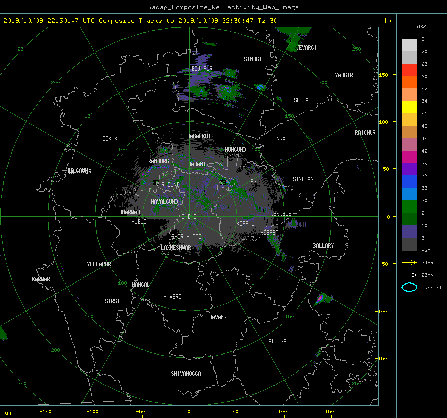Click the SHORAPUR city label

(x=305, y=100)
